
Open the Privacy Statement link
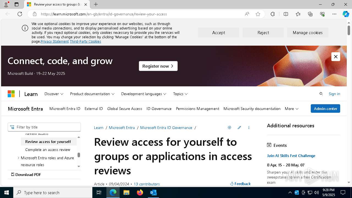point(55,42)
